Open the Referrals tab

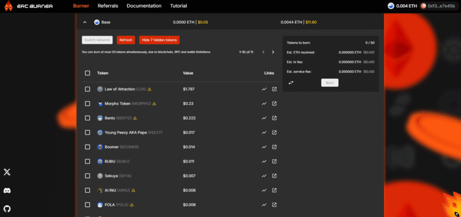pos(108,6)
